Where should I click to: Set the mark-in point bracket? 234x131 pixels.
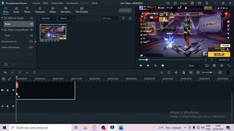point(206,60)
